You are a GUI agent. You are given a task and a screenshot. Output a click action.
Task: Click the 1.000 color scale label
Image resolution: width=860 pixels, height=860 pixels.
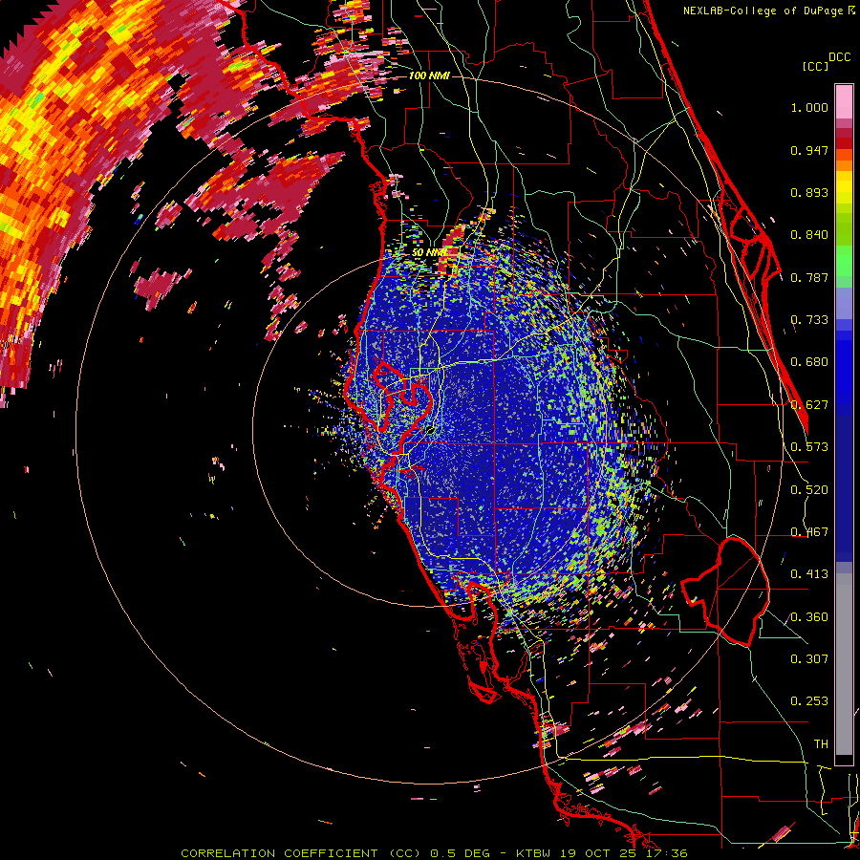click(809, 107)
